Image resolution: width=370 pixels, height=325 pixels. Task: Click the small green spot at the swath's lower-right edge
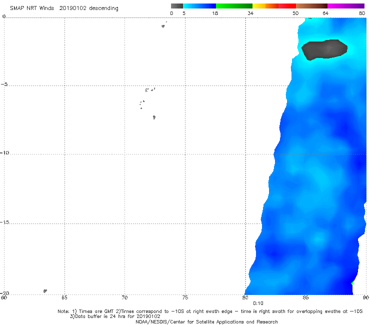(352, 282)
